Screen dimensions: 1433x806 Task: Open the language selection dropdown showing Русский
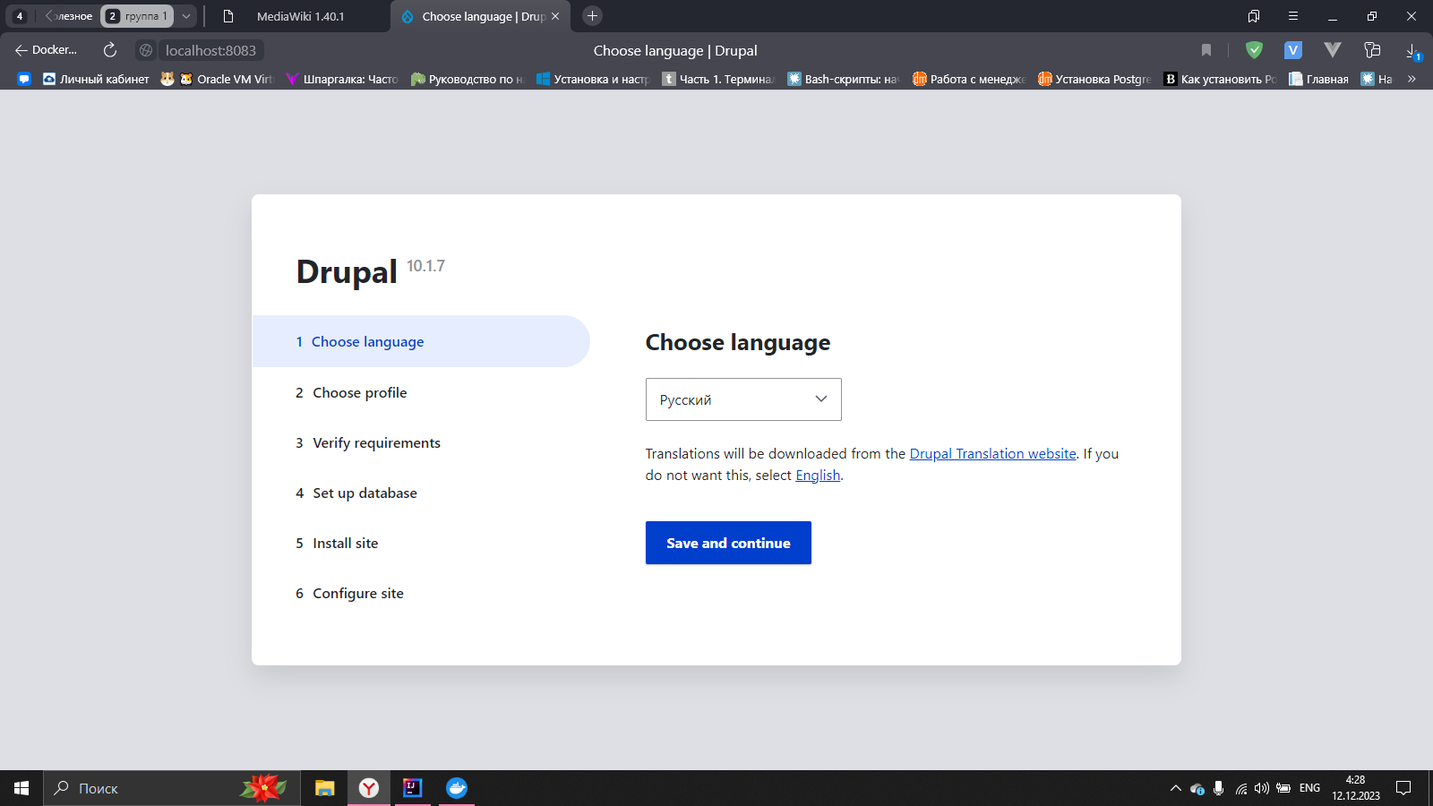[x=743, y=399]
